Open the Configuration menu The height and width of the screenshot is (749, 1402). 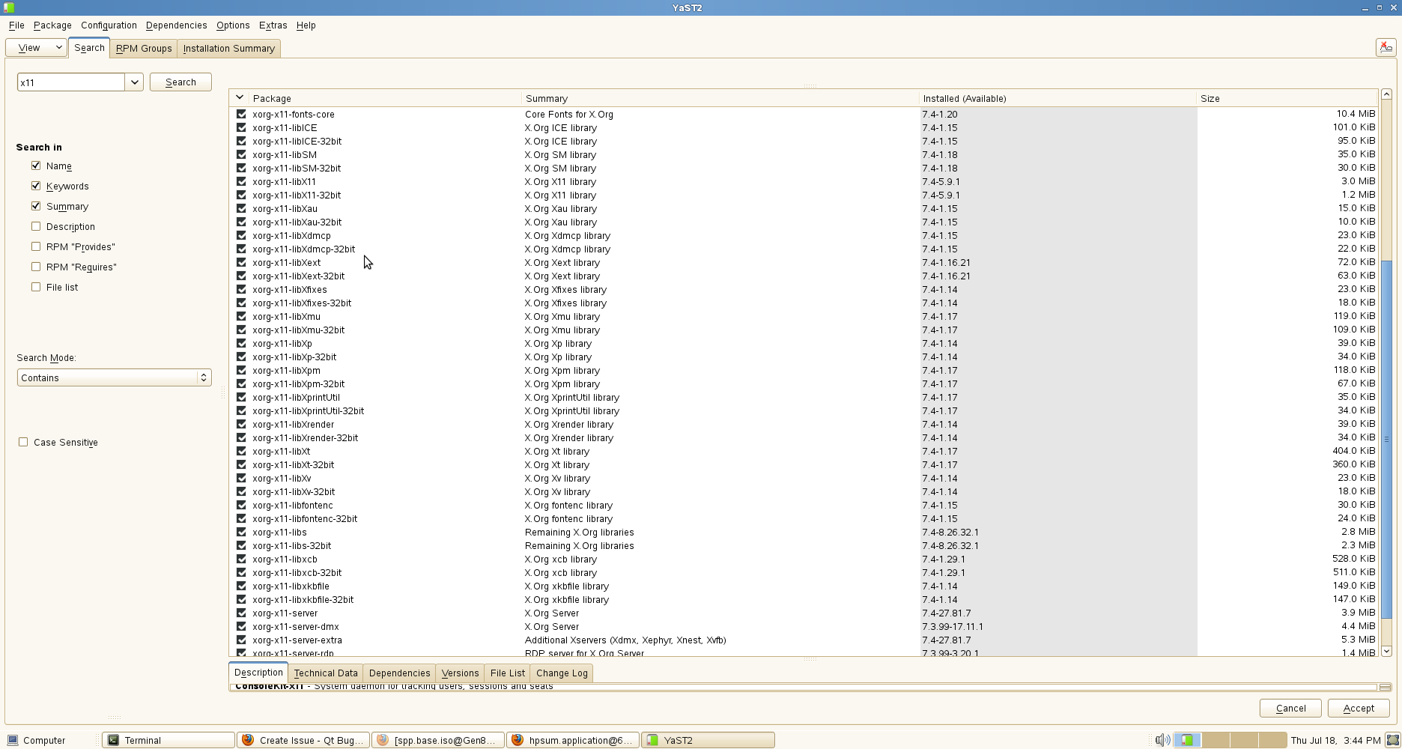coord(109,25)
